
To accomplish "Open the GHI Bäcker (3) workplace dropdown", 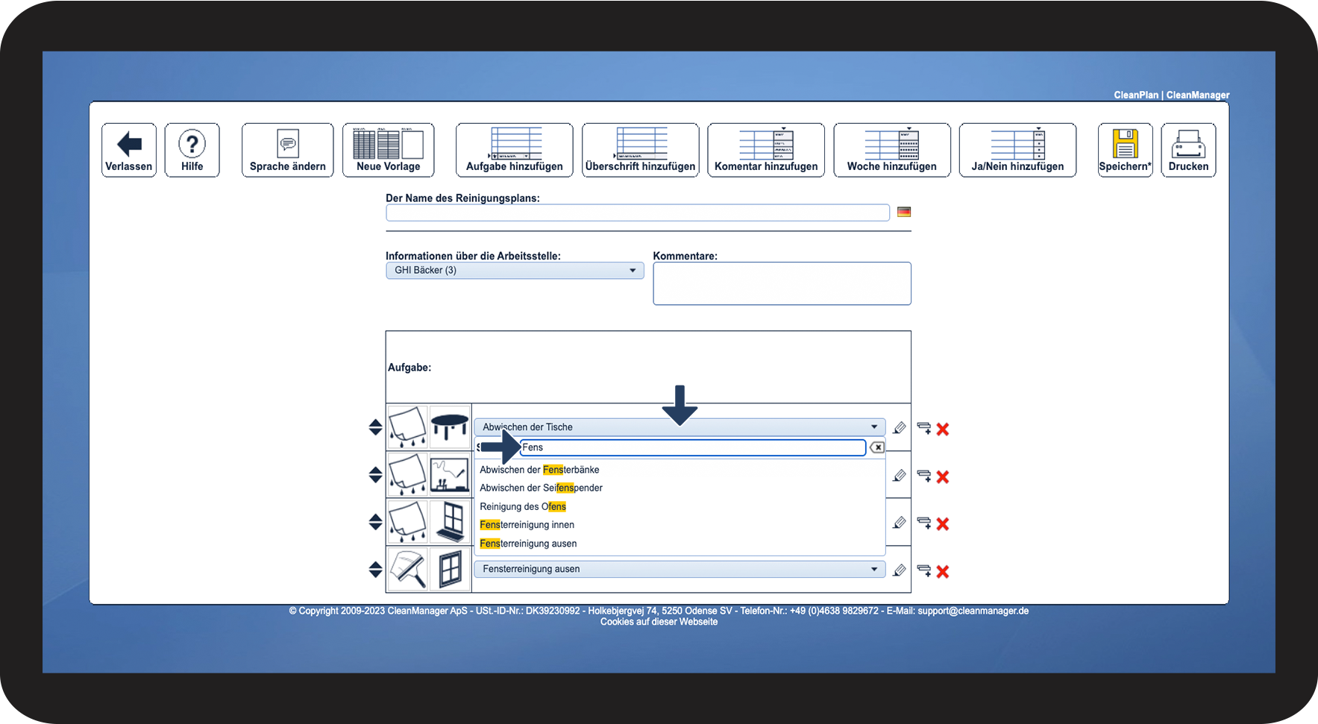I will pyautogui.click(x=515, y=270).
